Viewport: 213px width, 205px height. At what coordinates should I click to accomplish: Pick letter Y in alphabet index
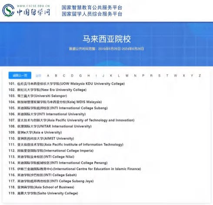tap(192, 76)
